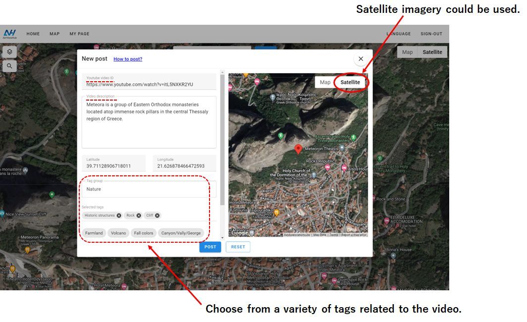Add the Canyon/Vally/George tag chip
Screen dimensions: 527x322
point(181,233)
